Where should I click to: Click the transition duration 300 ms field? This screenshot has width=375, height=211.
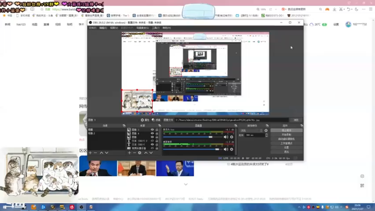click(x=255, y=135)
